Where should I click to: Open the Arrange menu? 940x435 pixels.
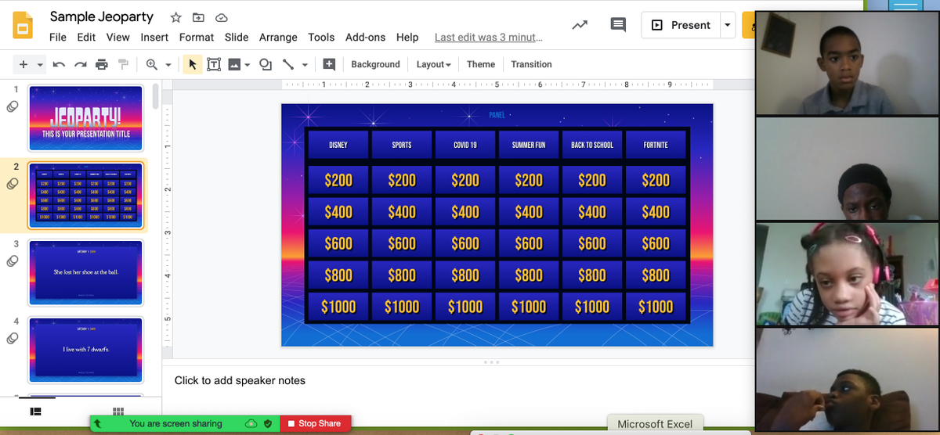pos(278,37)
